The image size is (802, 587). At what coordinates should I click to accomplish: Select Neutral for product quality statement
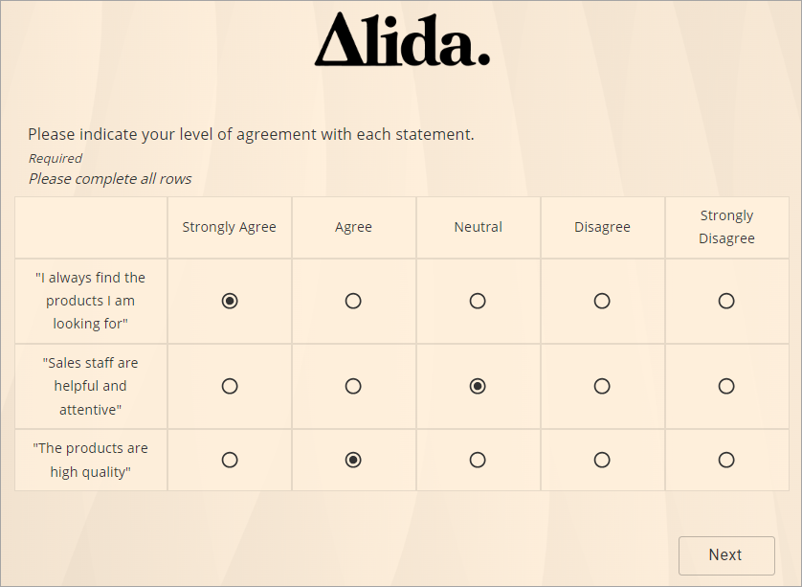pos(478,459)
